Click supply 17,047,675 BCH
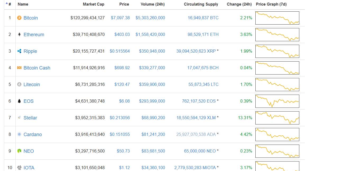 203,68
